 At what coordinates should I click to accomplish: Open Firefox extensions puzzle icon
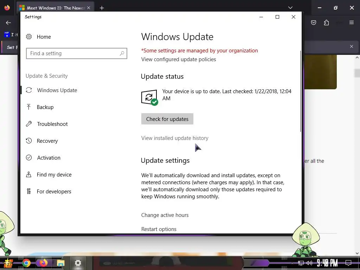click(326, 22)
